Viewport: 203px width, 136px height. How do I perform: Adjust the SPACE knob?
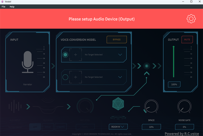(x=151, y=106)
